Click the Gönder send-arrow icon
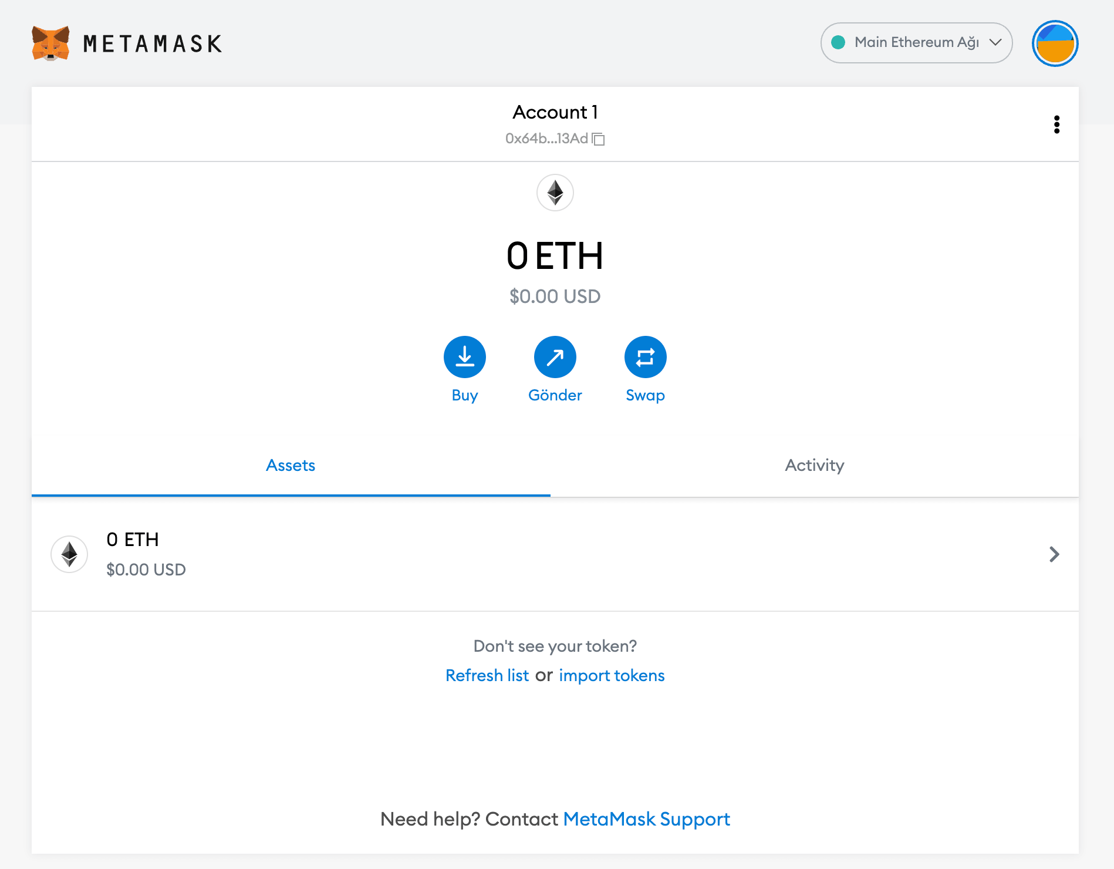Viewport: 1114px width, 869px height. click(555, 357)
